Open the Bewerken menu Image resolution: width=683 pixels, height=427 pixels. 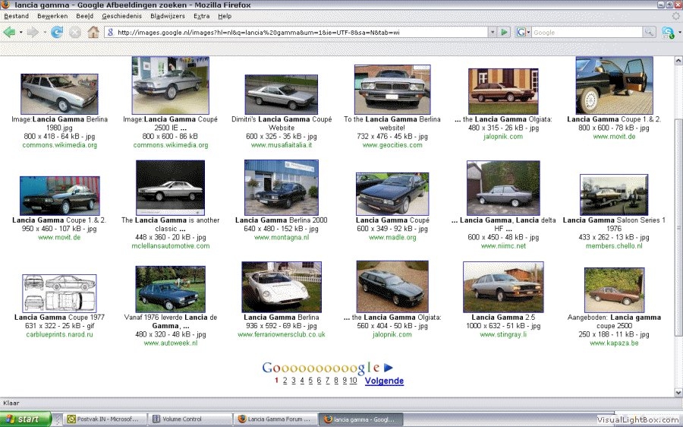[x=52, y=16]
